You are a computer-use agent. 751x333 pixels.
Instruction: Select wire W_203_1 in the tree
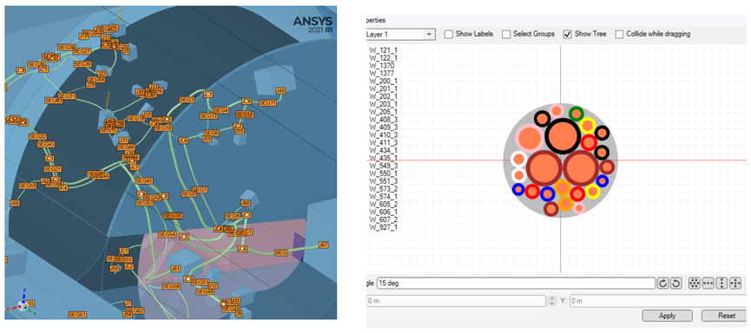383,104
